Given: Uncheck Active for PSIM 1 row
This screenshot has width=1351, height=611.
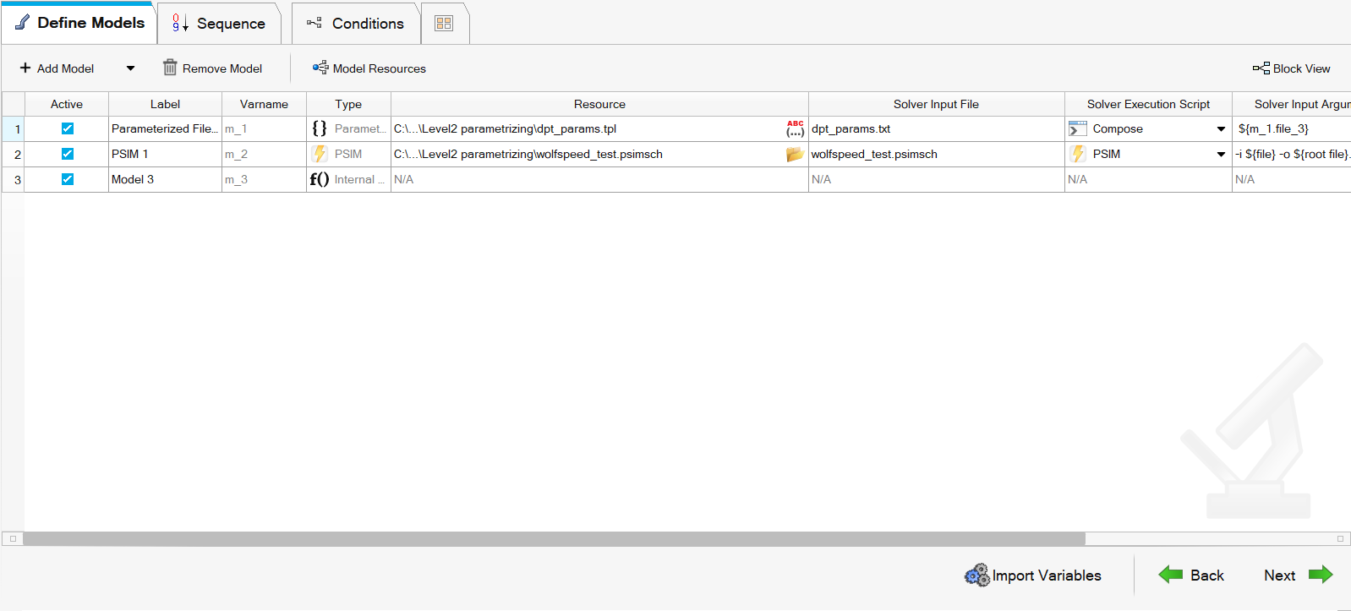Looking at the screenshot, I should coord(68,154).
